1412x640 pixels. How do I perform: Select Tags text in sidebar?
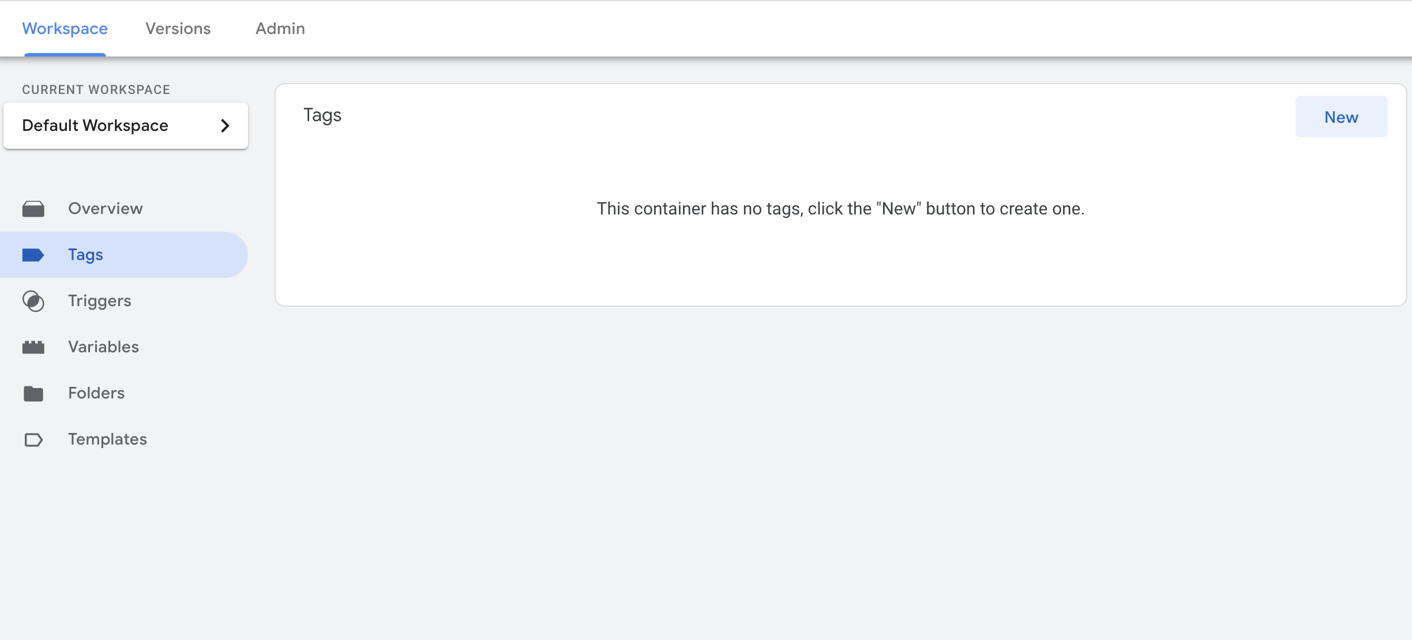tap(85, 255)
